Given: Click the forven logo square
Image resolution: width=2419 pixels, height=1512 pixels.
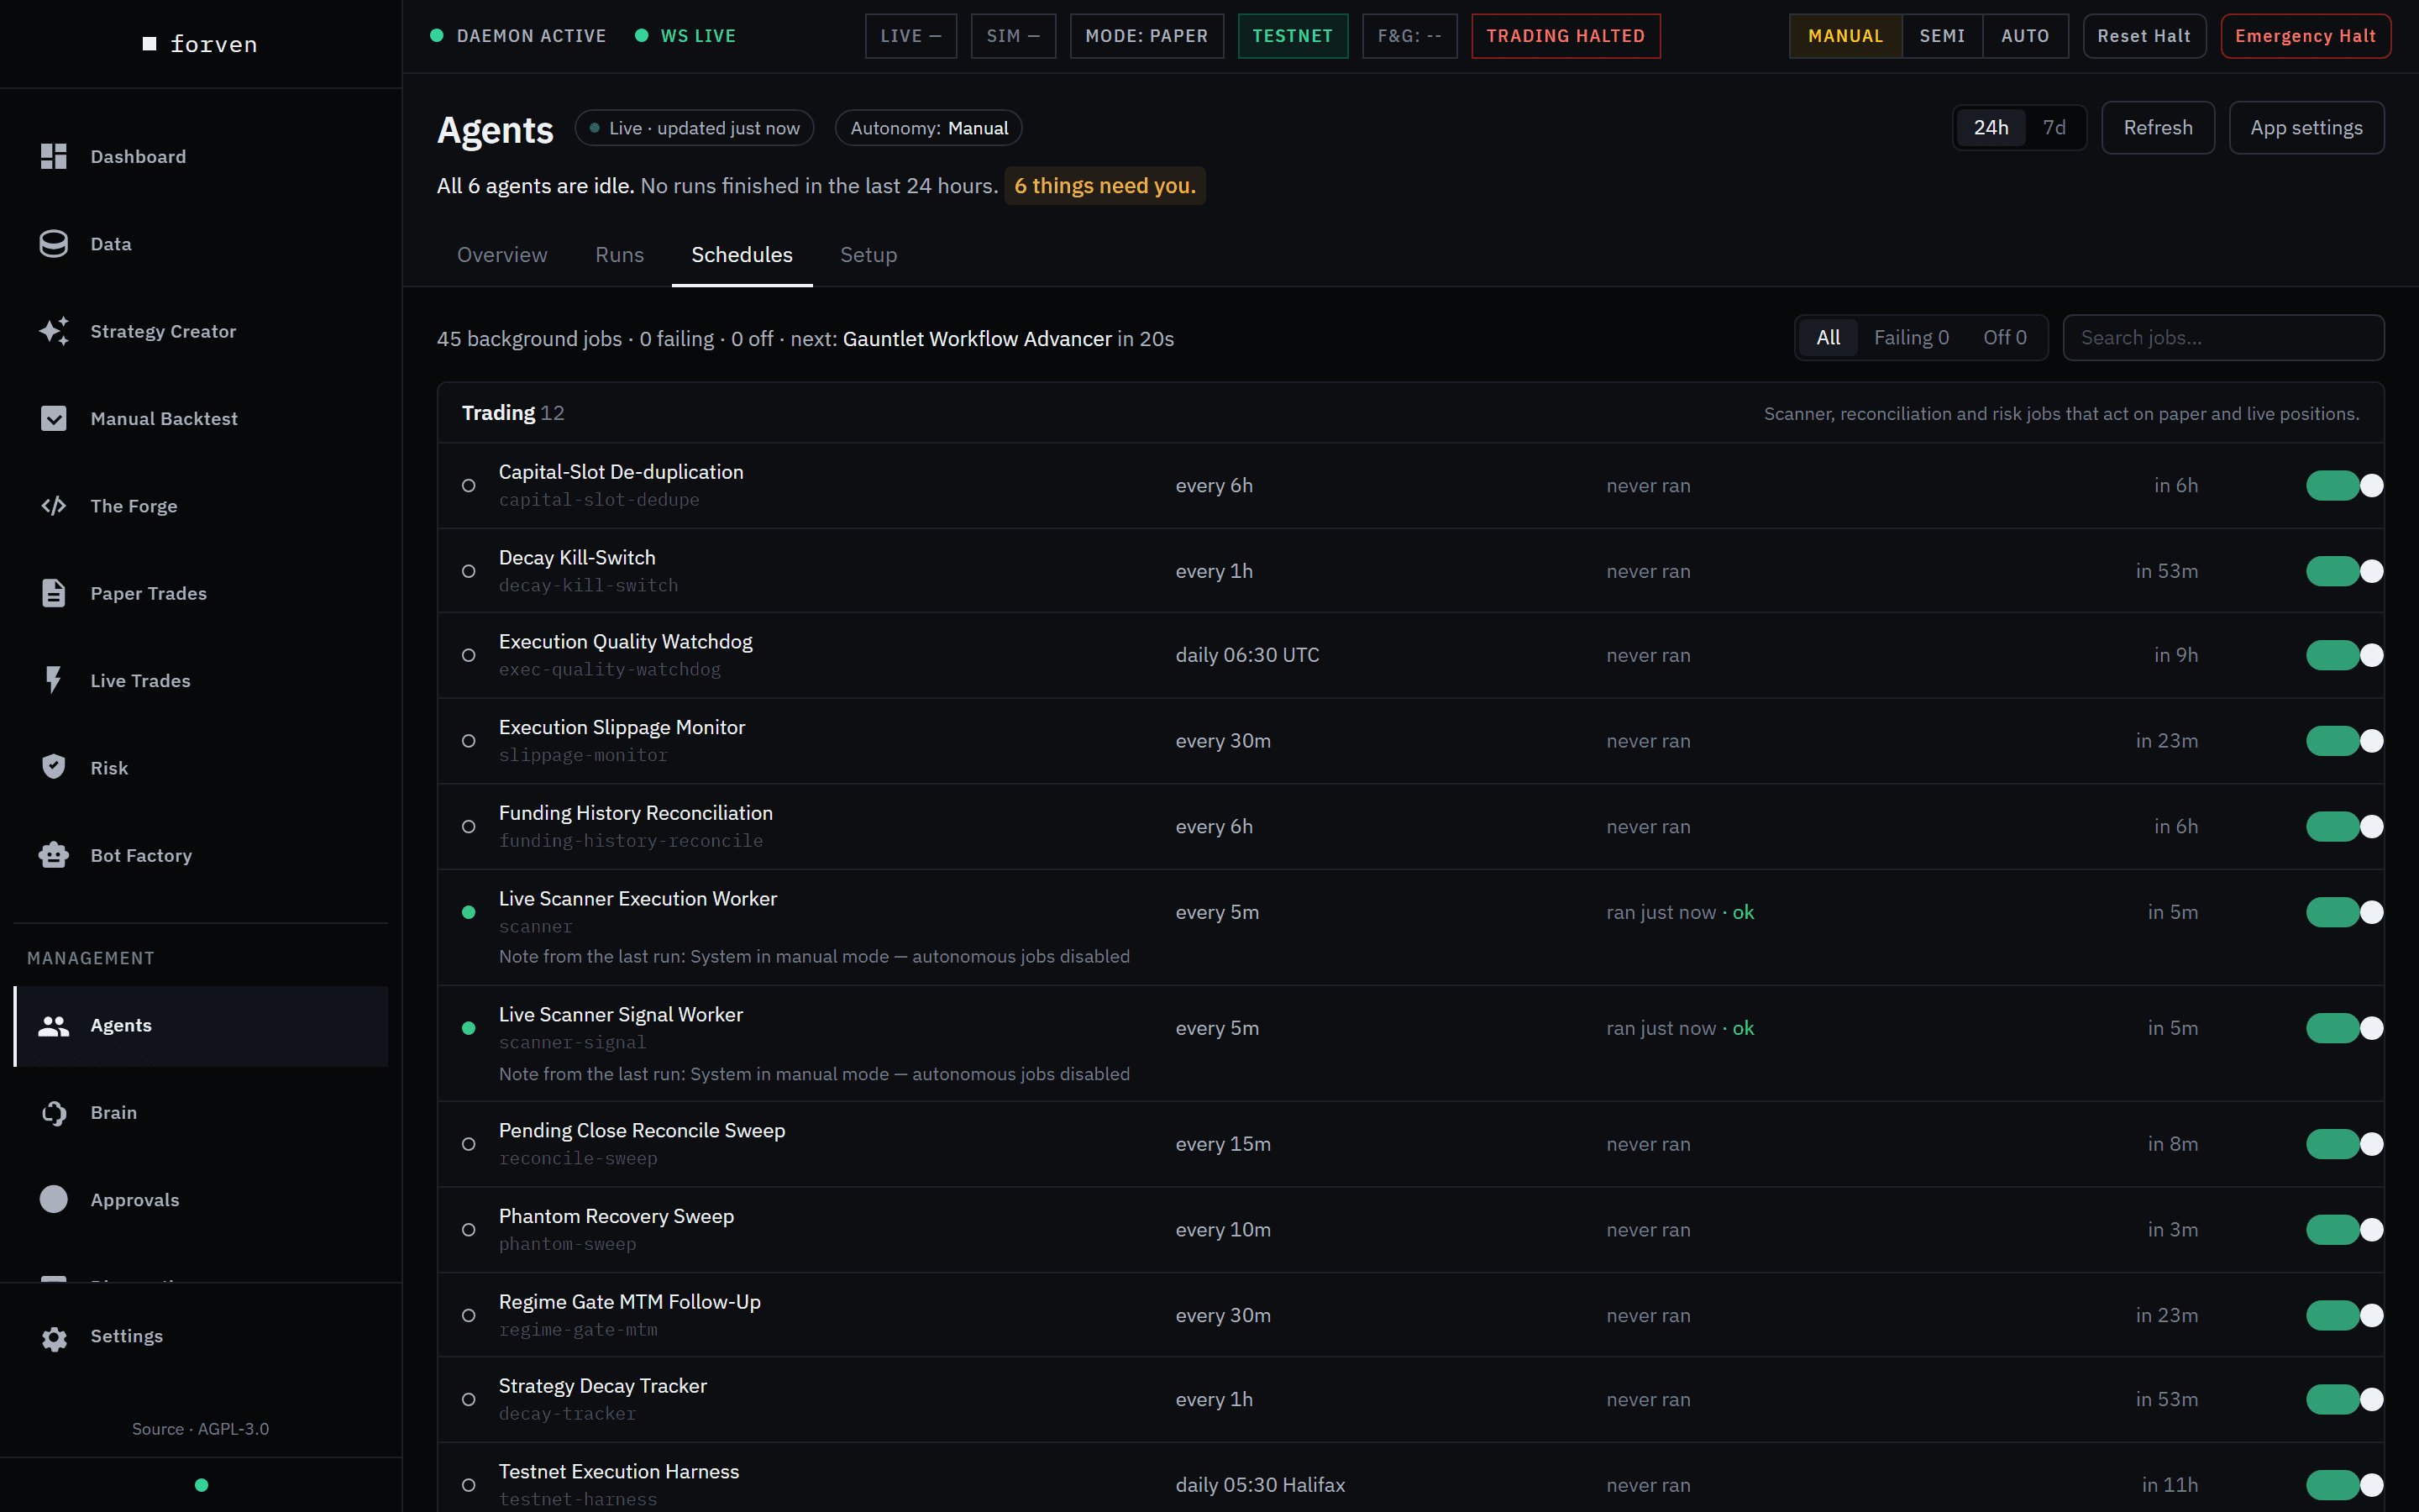Looking at the screenshot, I should click(150, 44).
